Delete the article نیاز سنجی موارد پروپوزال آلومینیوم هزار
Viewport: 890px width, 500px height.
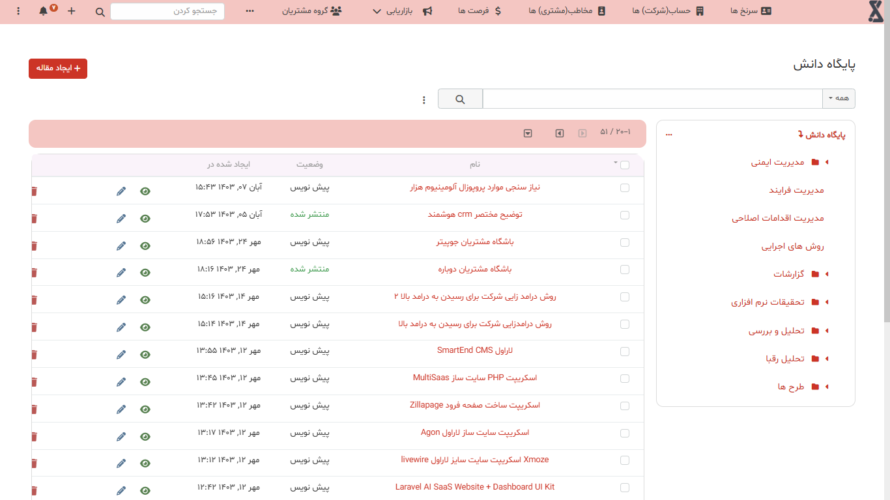click(35, 191)
